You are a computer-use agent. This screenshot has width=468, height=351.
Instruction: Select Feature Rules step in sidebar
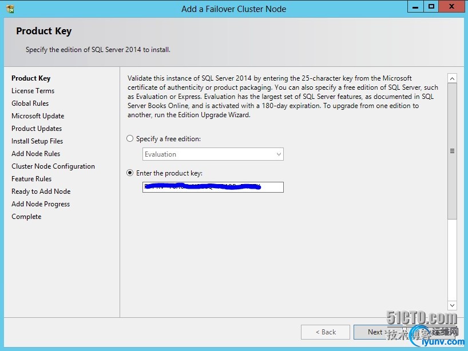(x=31, y=178)
